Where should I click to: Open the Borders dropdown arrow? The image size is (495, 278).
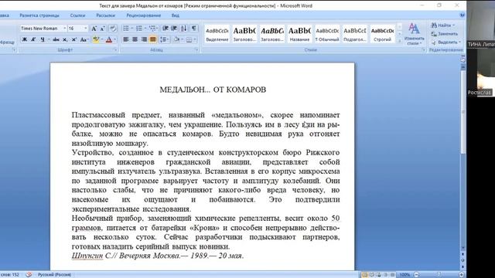coord(195,39)
